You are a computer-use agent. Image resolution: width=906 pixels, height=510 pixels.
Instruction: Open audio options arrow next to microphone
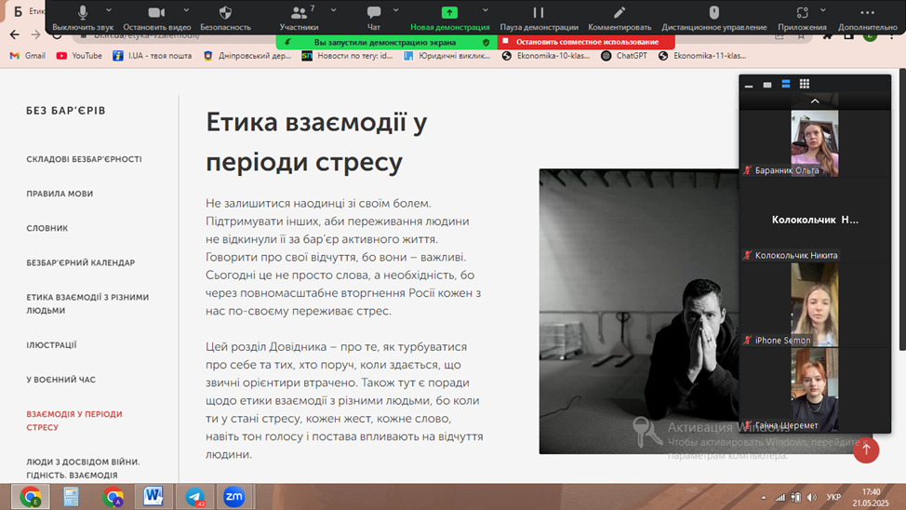click(x=109, y=10)
